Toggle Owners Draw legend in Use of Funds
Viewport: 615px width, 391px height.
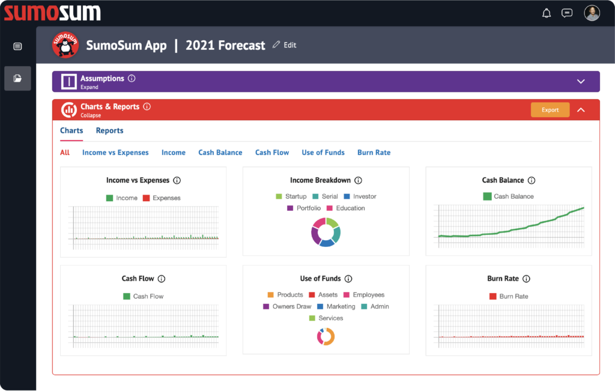287,307
